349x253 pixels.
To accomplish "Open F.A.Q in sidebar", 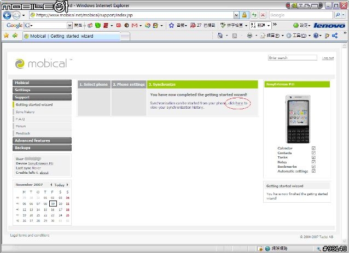I will [42, 119].
